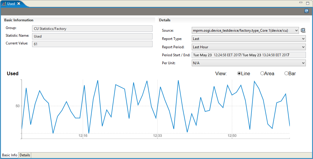
Task: Click the Period Start / End field
Action: coord(249,55)
